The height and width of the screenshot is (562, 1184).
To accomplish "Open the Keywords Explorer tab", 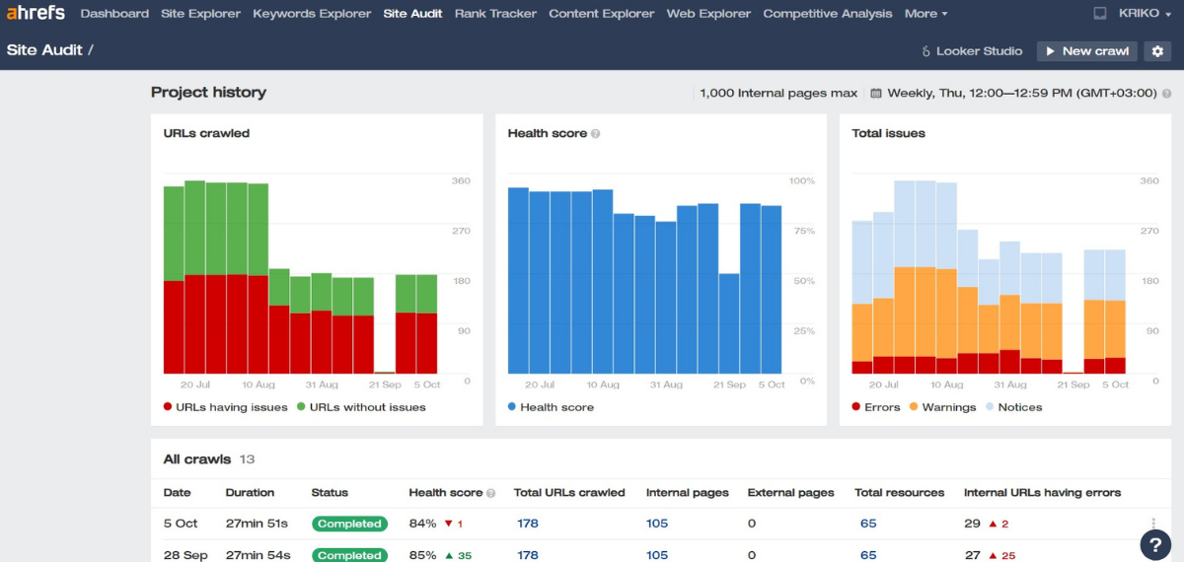I will (x=312, y=14).
